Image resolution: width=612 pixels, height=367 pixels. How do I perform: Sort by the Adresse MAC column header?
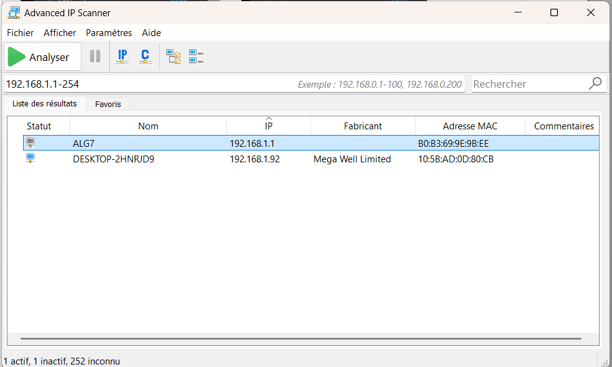coord(470,126)
